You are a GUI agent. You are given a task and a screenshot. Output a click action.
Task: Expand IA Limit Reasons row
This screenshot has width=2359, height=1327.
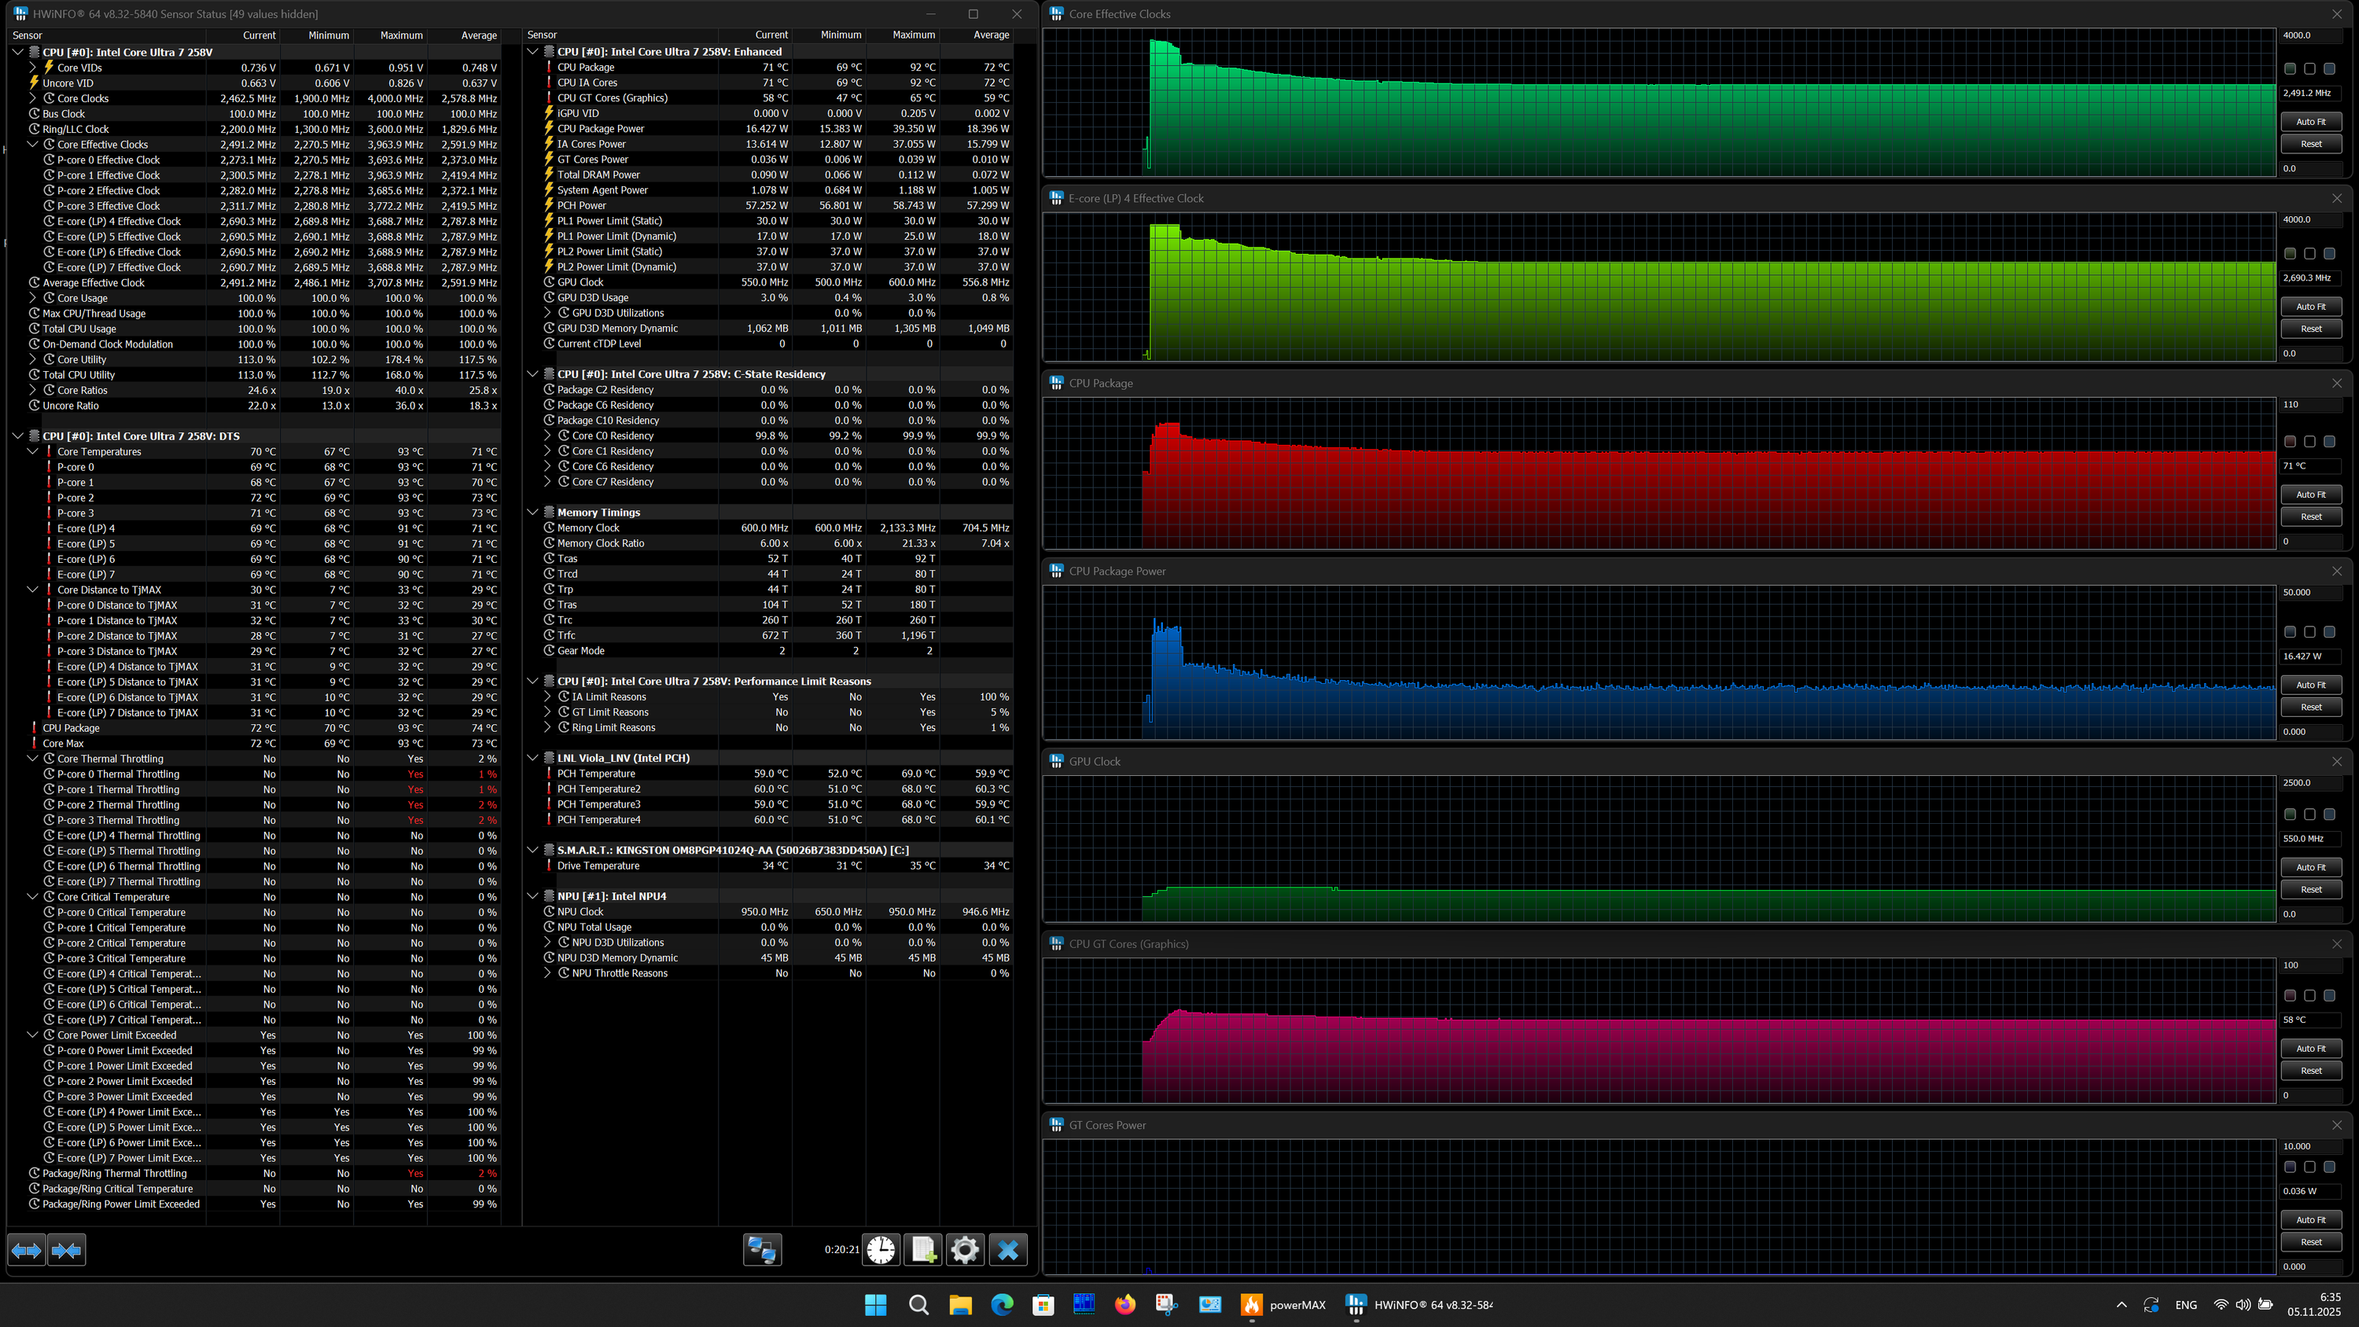[x=547, y=697]
